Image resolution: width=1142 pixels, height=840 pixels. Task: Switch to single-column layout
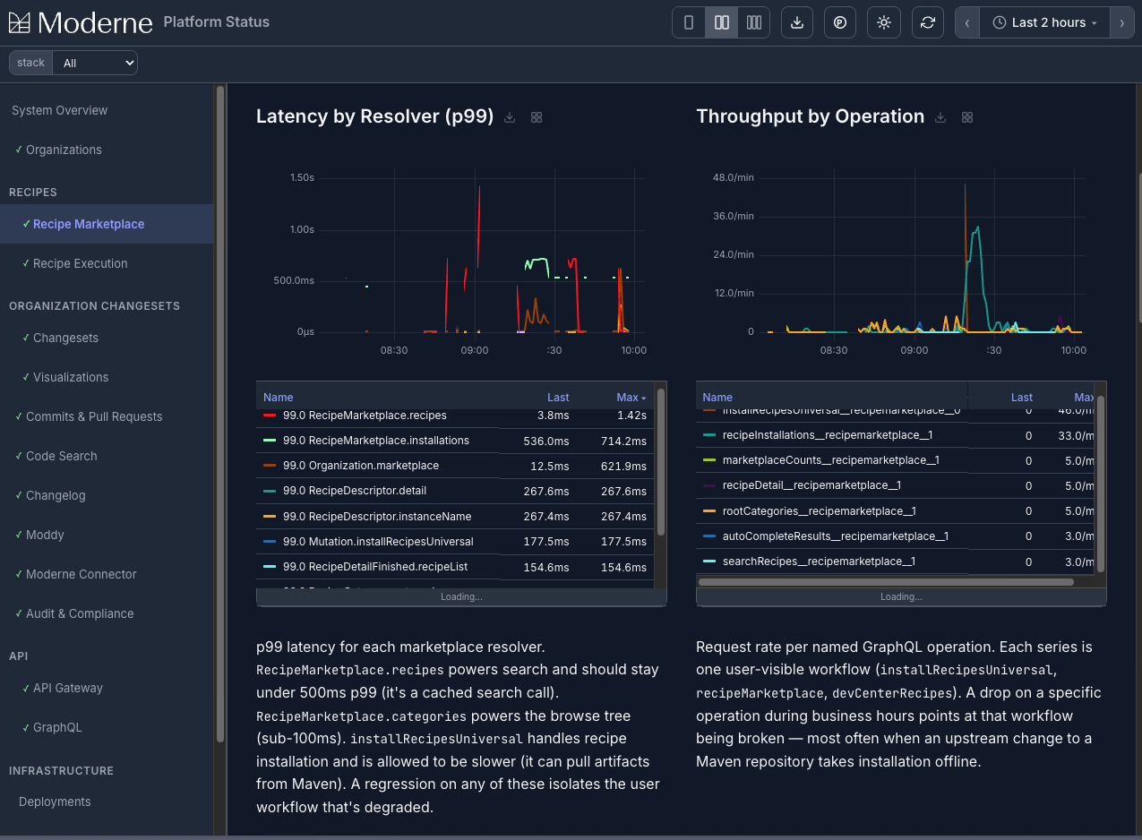689,22
